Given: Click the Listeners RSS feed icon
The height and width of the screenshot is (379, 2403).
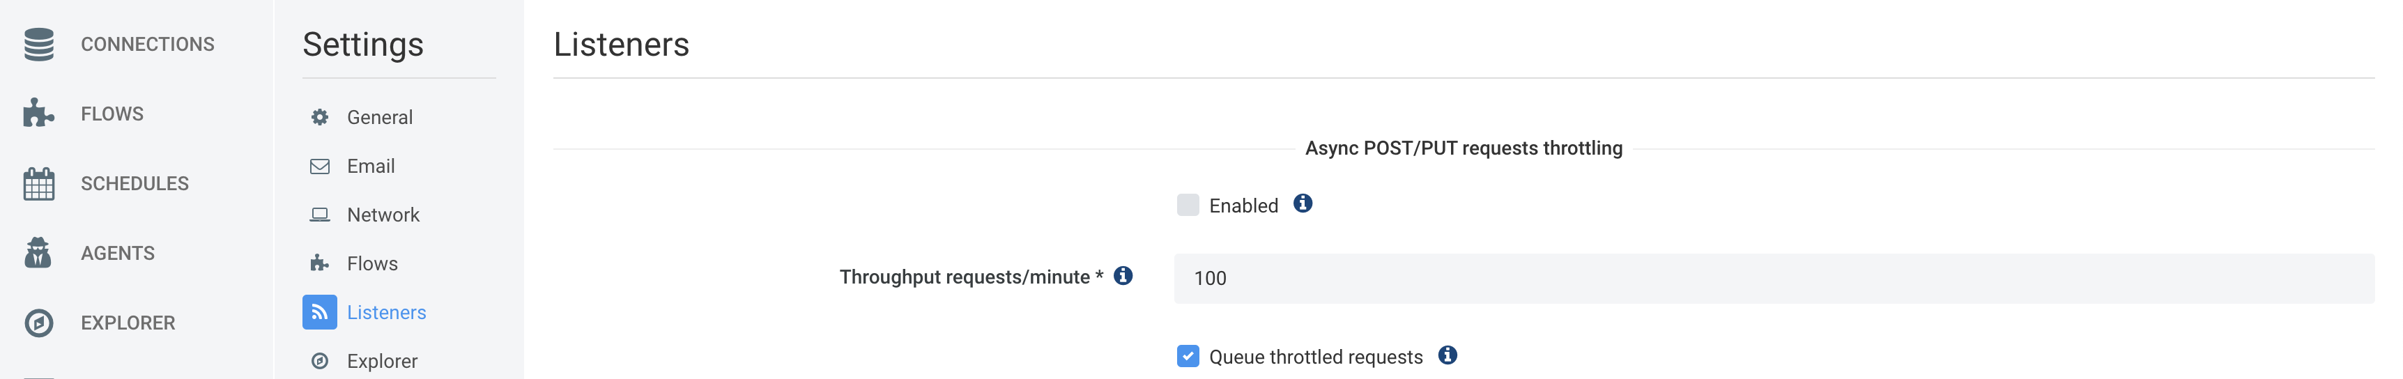Looking at the screenshot, I should click(319, 312).
